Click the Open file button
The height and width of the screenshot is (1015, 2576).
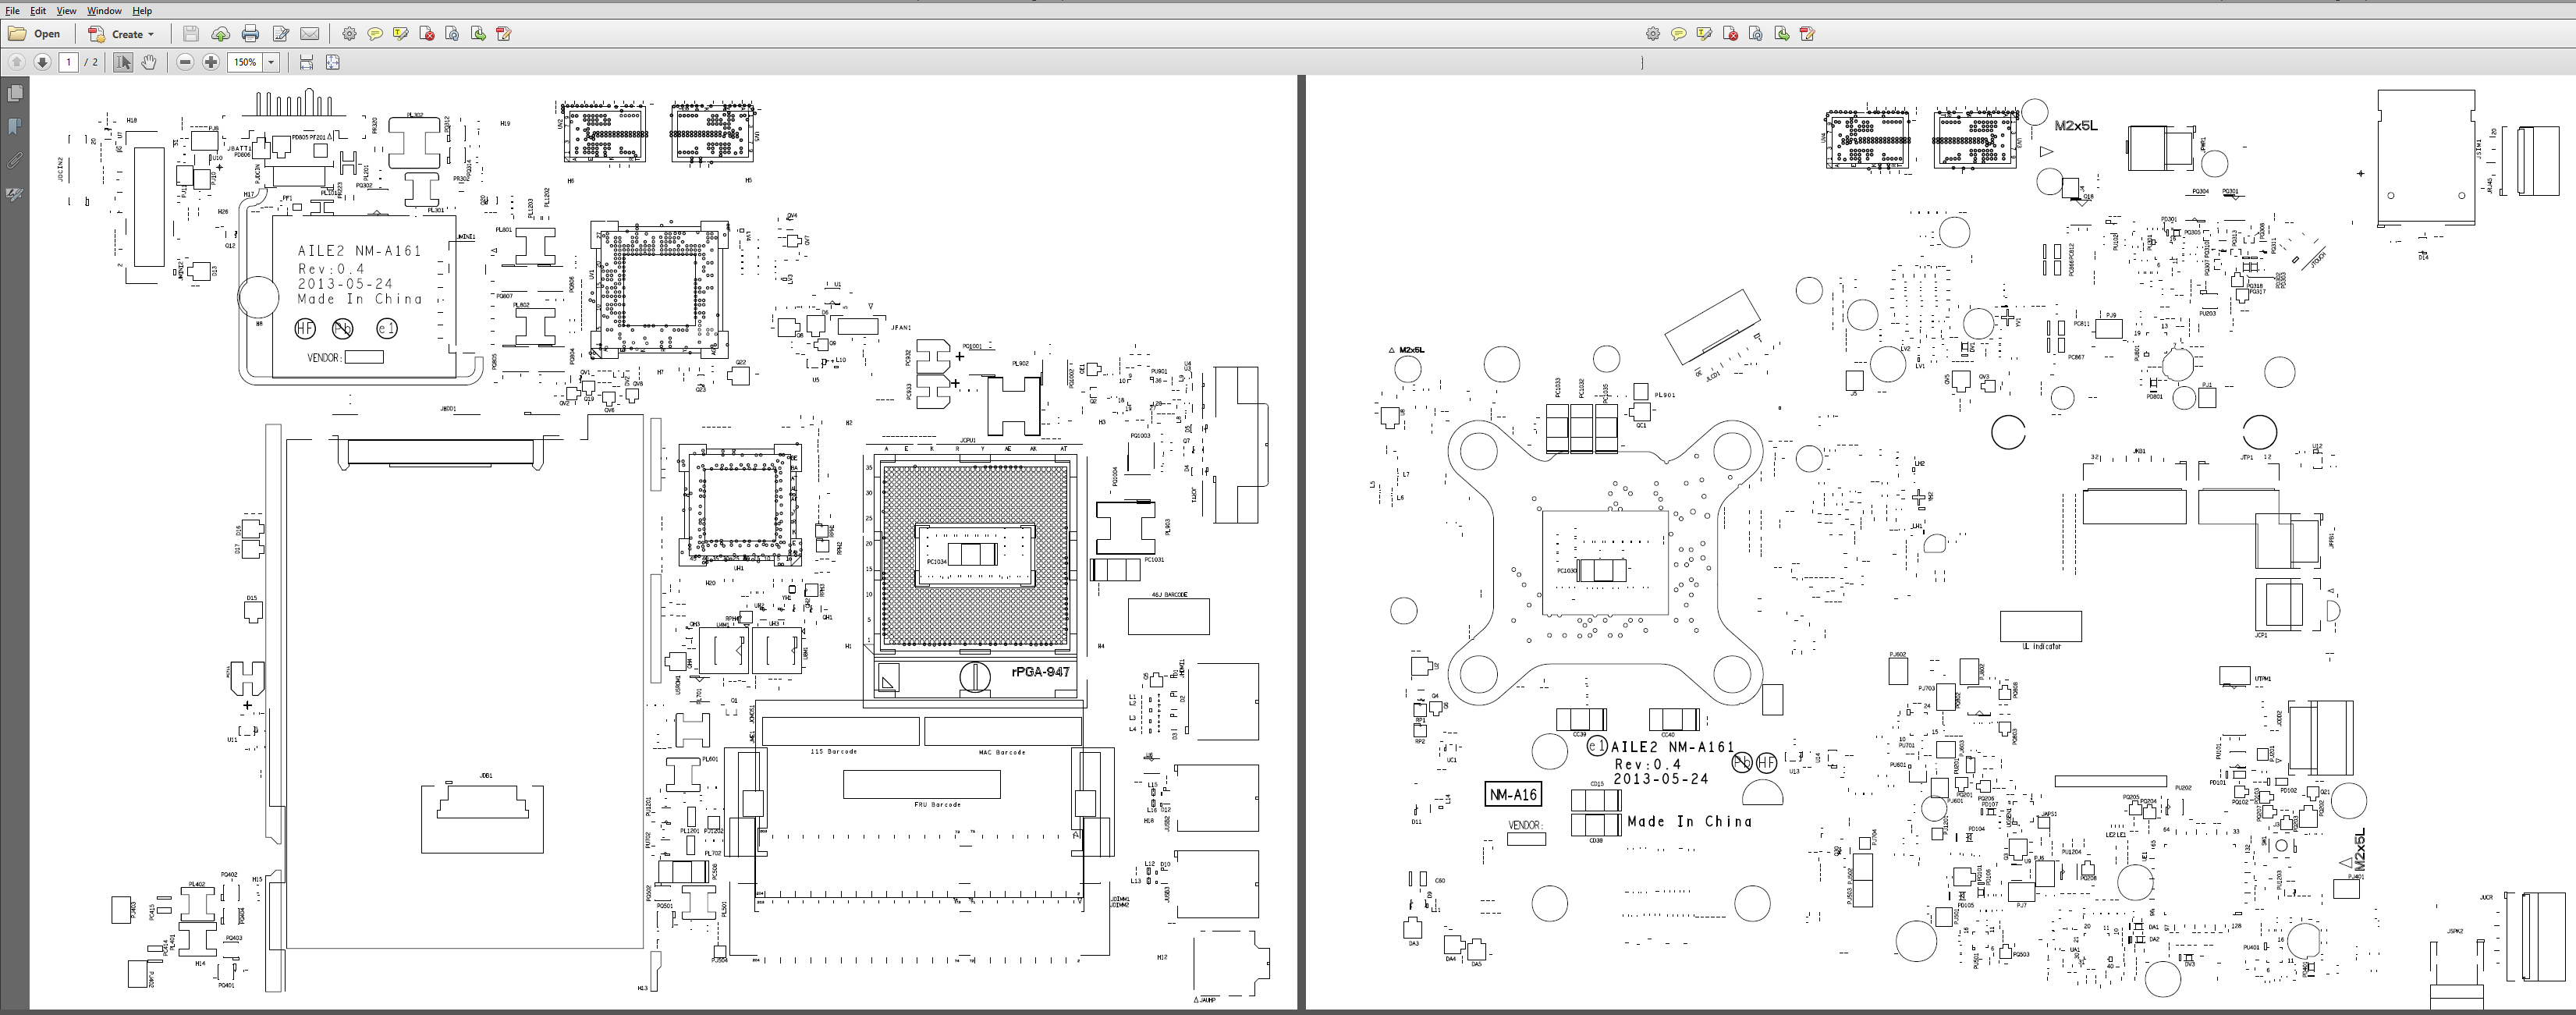[35, 34]
